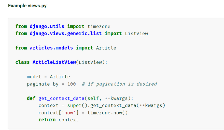The width and height of the screenshot is (224, 130).
Task: Click the model attribute name
Action: tap(34, 77)
